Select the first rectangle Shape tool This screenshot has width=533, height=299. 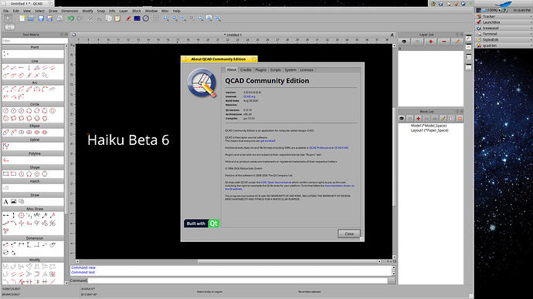tap(5, 174)
